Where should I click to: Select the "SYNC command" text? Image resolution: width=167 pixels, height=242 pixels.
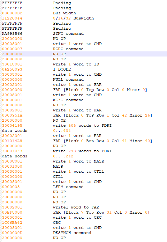68,34
